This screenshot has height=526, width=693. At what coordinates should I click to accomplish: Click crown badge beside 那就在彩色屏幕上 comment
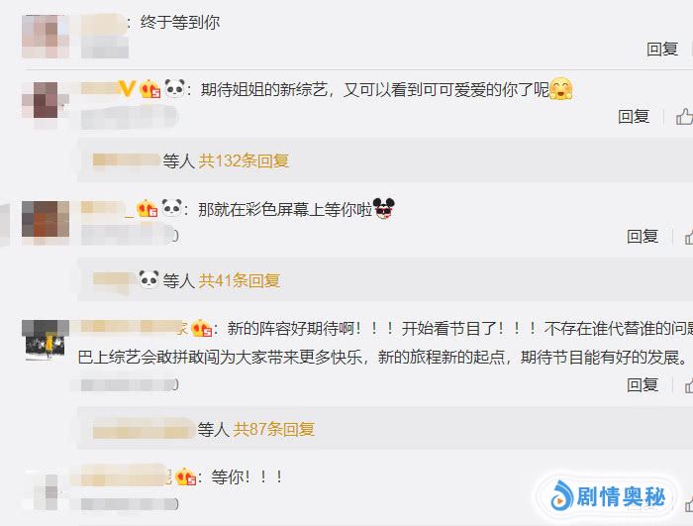coord(148,208)
